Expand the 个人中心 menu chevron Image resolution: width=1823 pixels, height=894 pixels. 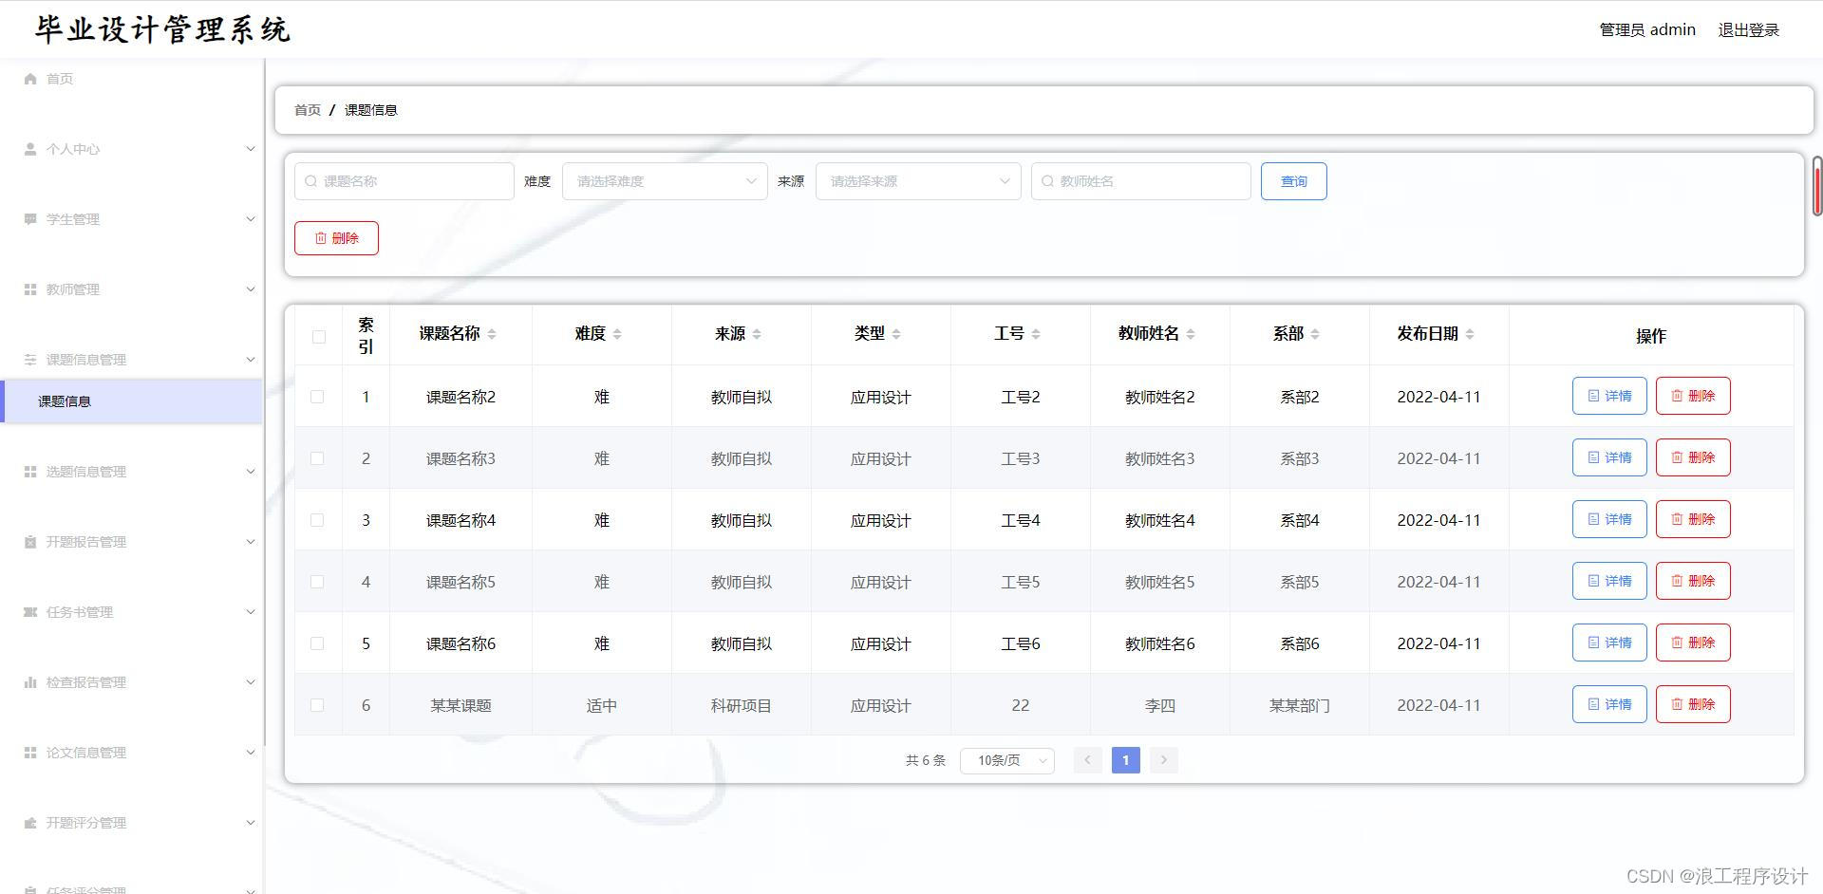[251, 149]
